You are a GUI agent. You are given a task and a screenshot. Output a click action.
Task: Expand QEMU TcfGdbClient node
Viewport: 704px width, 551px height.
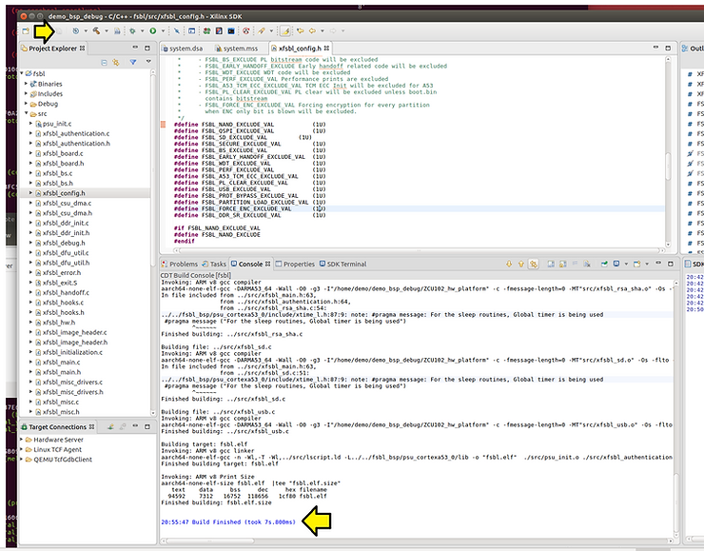point(22,459)
